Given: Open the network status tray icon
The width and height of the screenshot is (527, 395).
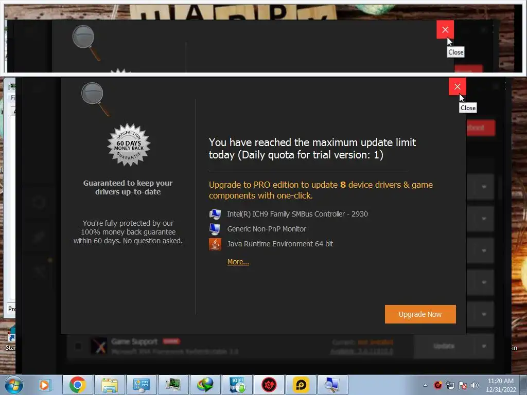Looking at the screenshot, I should click(x=450, y=385).
